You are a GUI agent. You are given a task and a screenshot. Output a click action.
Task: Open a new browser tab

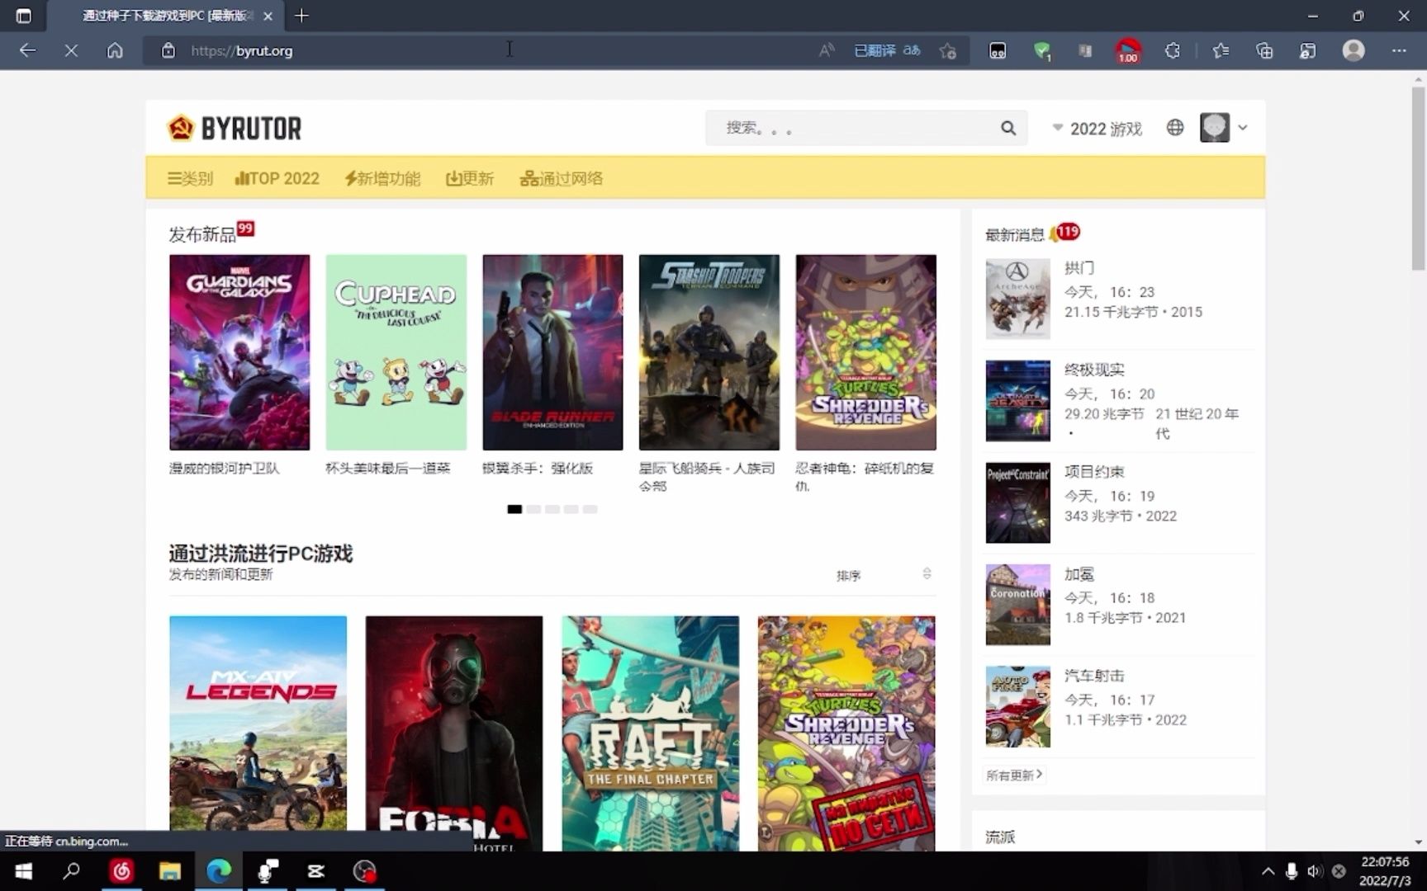(301, 16)
